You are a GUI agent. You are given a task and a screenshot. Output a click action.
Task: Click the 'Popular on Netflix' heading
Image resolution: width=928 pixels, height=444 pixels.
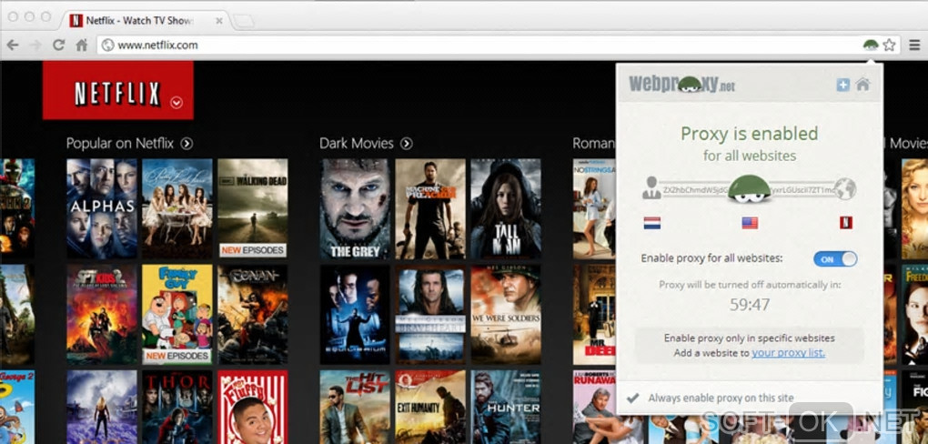(119, 143)
